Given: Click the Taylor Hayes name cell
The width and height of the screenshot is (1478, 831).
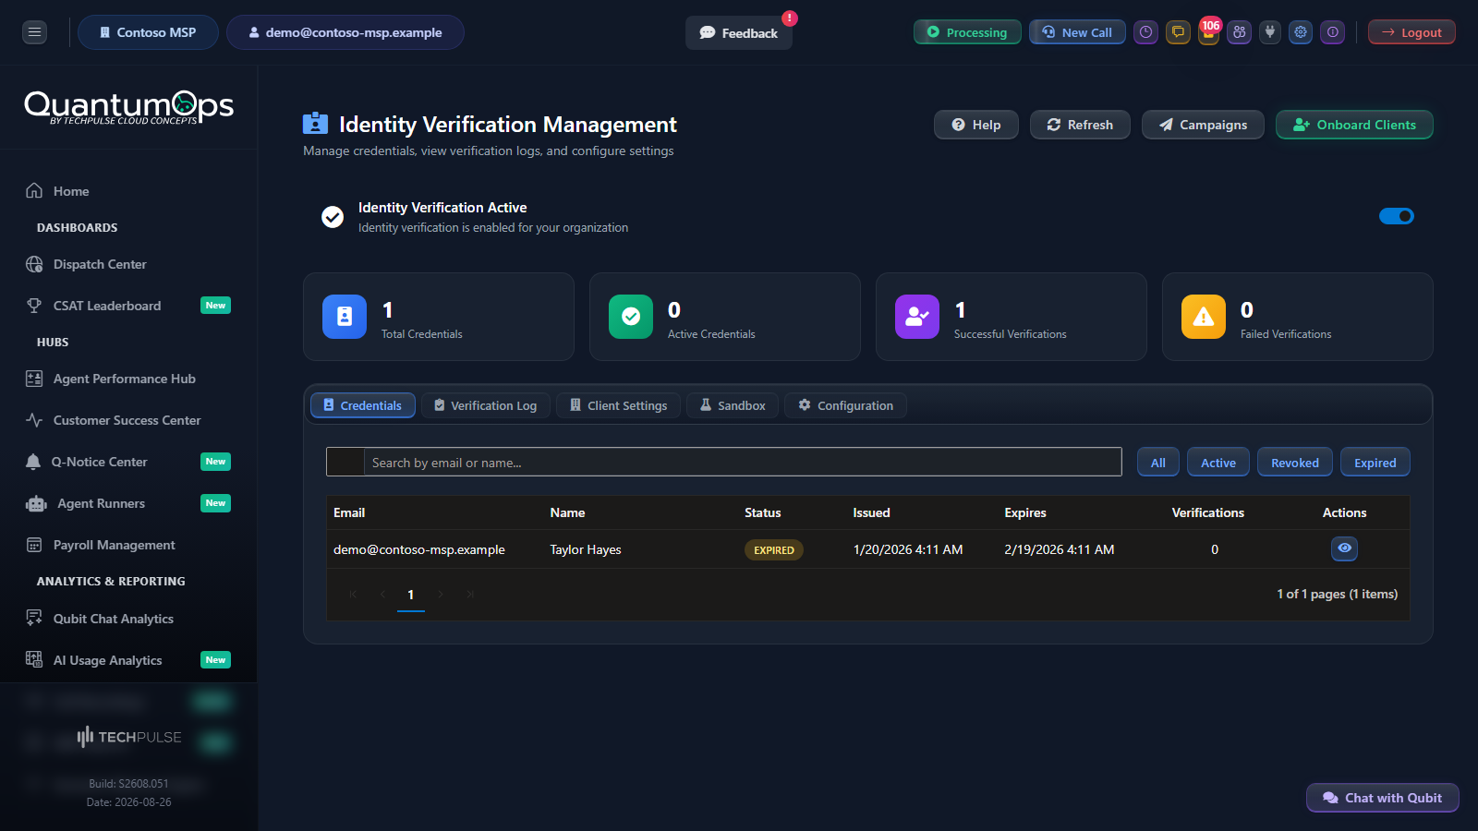Looking at the screenshot, I should [586, 549].
